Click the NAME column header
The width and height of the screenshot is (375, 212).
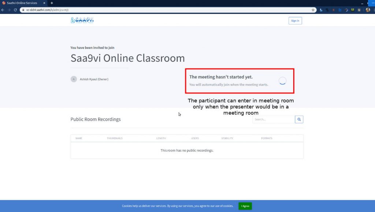point(79,138)
